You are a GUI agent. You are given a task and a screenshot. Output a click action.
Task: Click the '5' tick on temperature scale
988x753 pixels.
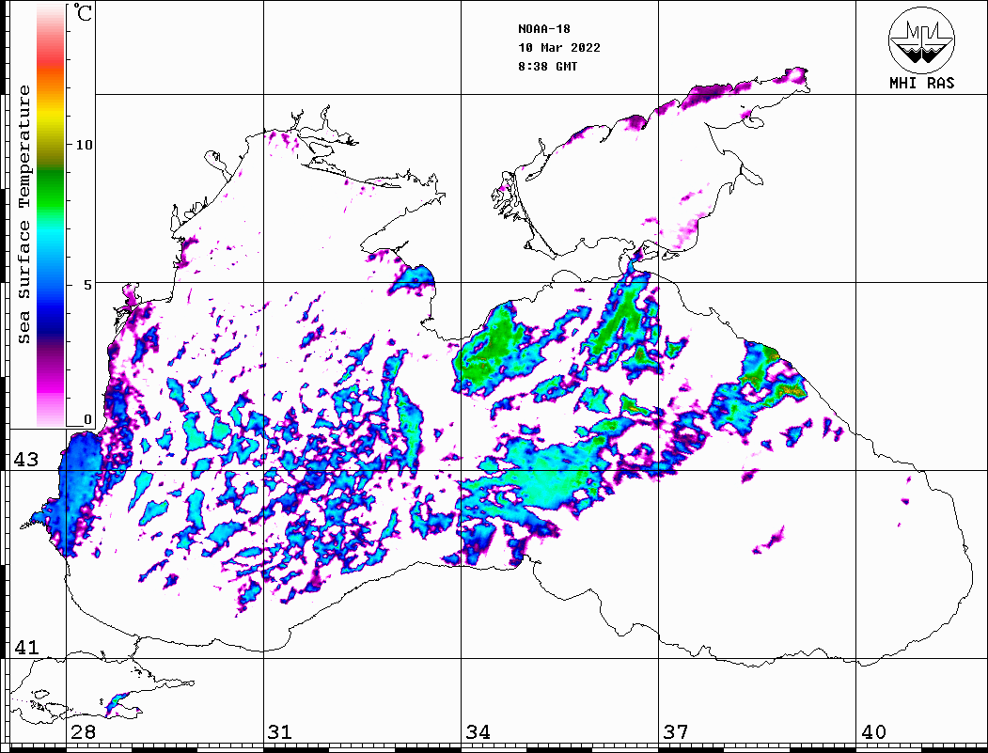(x=87, y=285)
